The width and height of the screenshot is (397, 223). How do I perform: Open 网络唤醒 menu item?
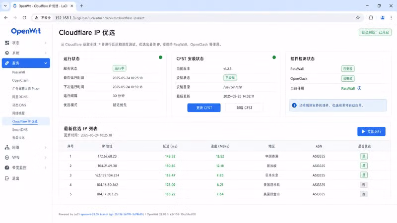coord(18,113)
